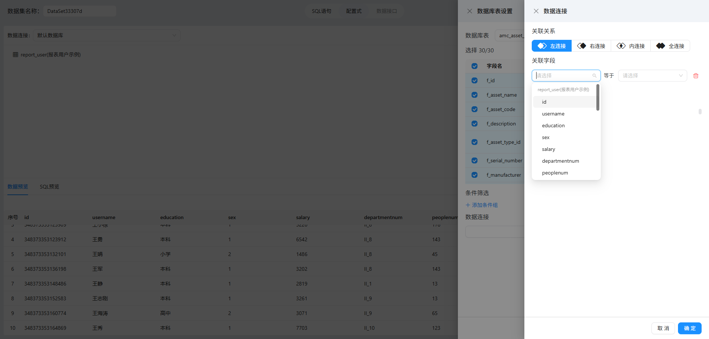Choose peoplenum from the field list
This screenshot has height=339, width=709.
pyautogui.click(x=565, y=173)
